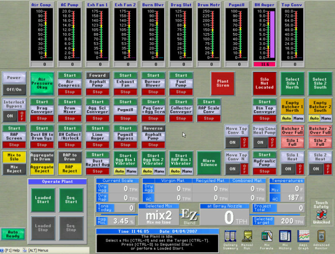Screen dimensions: 335x254
Task: Open the Delivery Summary icon
Action: click(231, 239)
